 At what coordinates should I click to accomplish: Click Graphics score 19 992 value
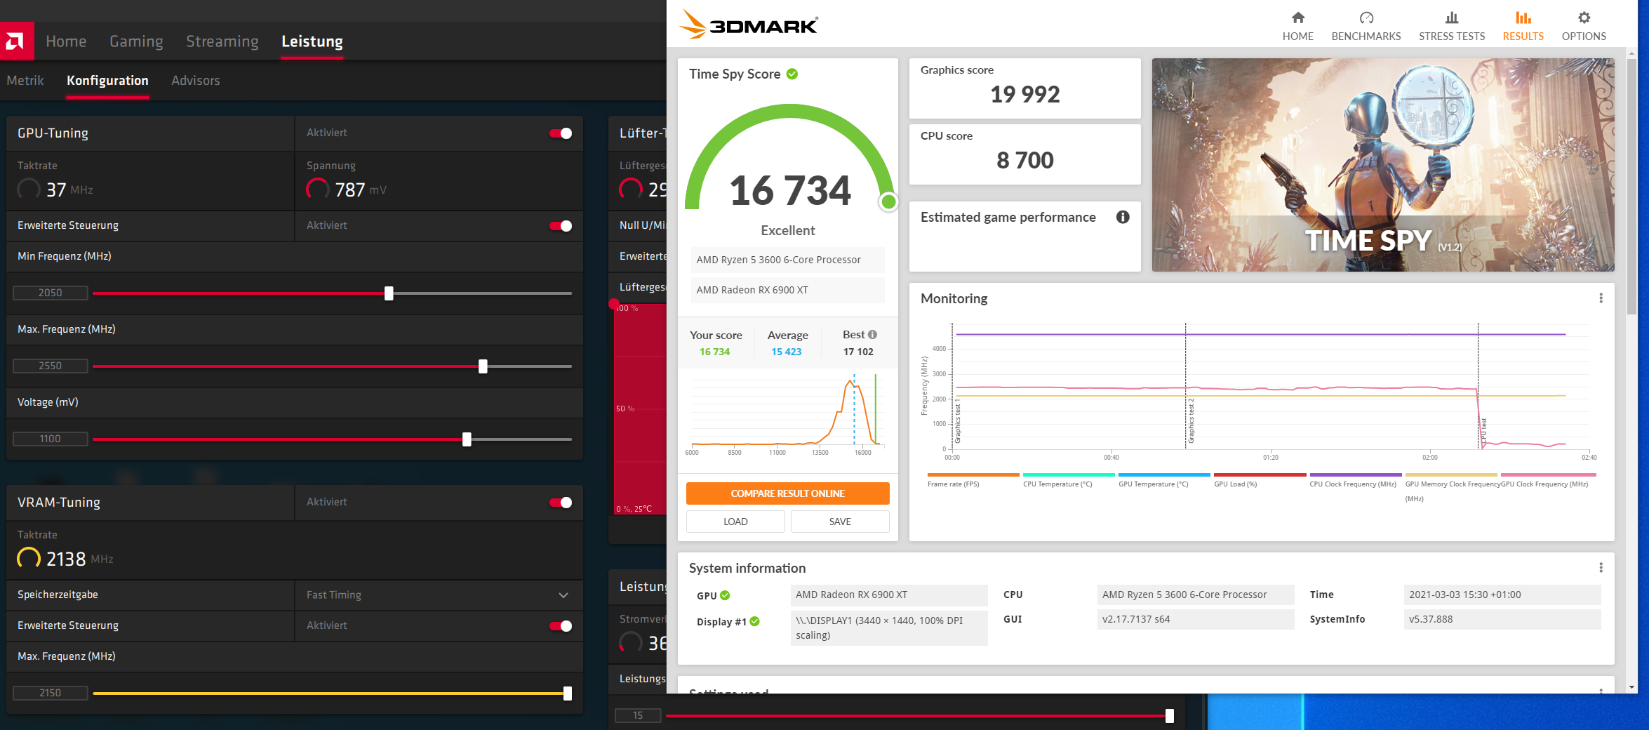coord(1024,94)
